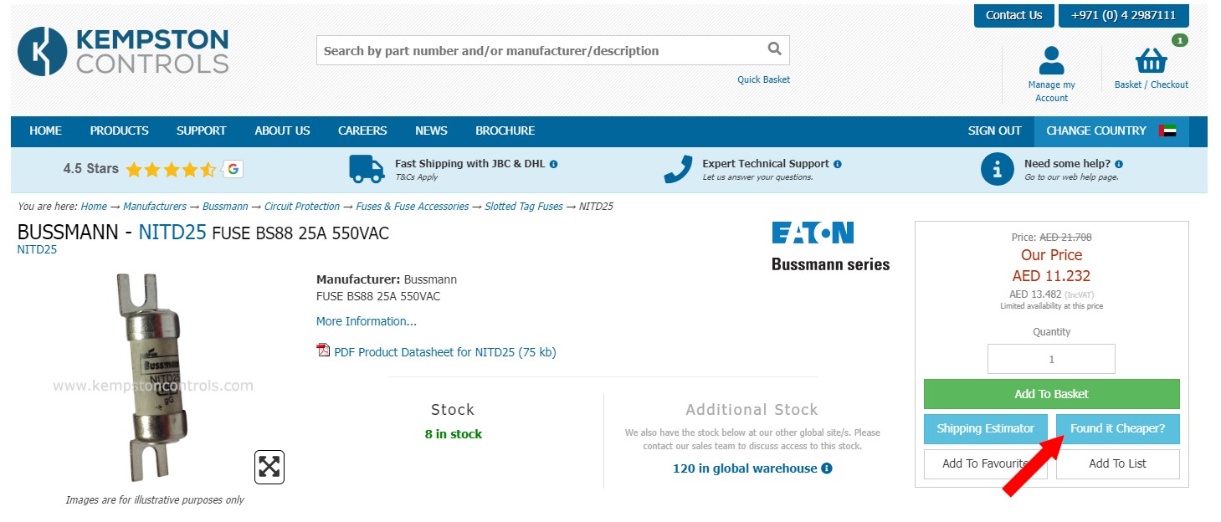This screenshot has width=1221, height=522.
Task: Click the round info help icon
Action: click(x=997, y=170)
